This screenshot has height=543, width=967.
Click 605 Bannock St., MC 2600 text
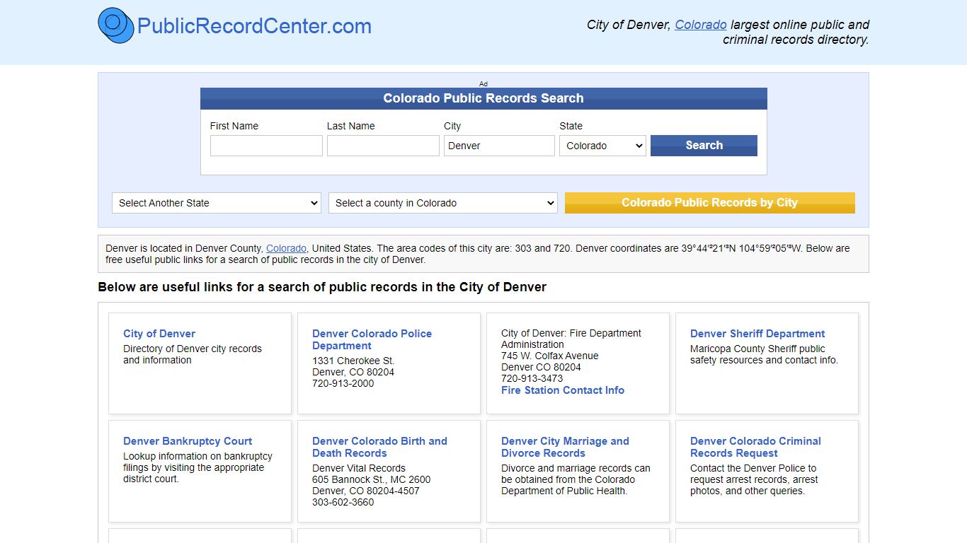tap(372, 479)
